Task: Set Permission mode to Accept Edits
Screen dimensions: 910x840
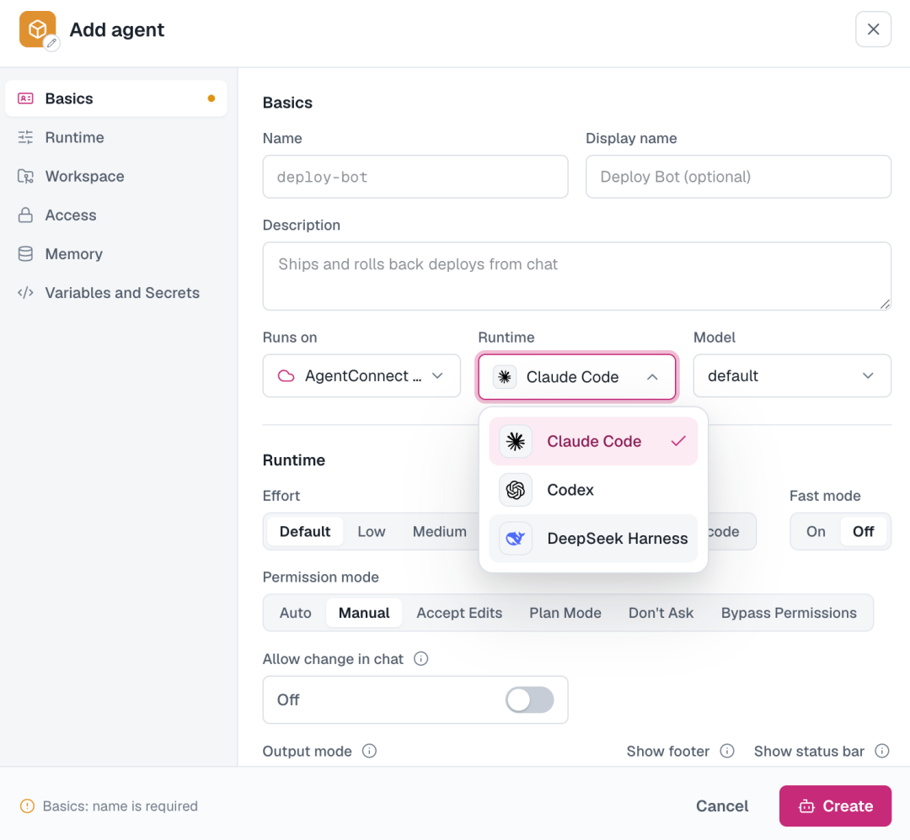Action: pos(459,613)
